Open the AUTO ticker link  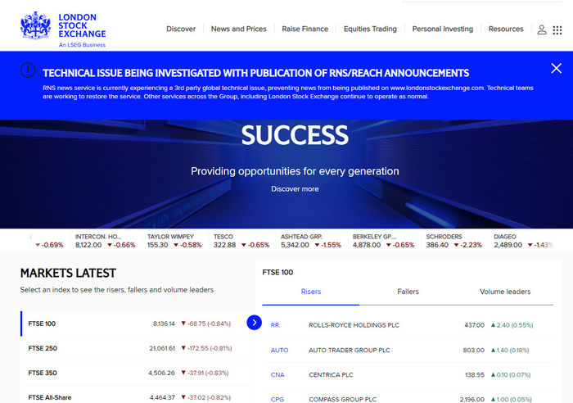pos(280,350)
